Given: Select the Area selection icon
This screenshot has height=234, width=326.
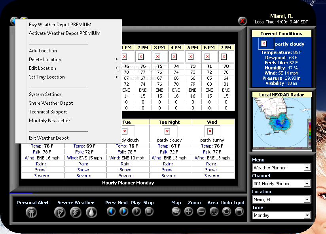Looking at the screenshot, I should pyautogui.click(x=214, y=211).
